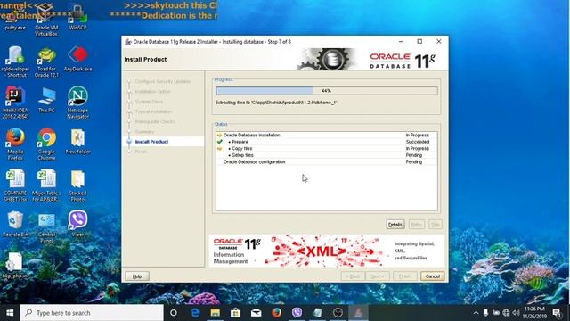Click the 44% installation progress bar
Viewport: 570px width, 321px height.
click(x=327, y=91)
